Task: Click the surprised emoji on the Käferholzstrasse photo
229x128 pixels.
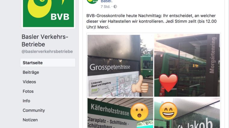Action: (x=139, y=112)
